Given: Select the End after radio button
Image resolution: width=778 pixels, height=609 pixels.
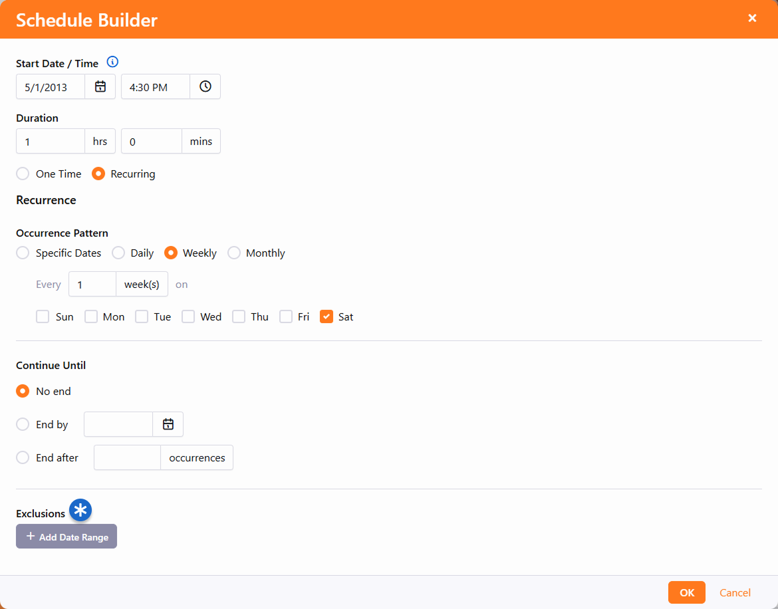Looking at the screenshot, I should click(23, 457).
